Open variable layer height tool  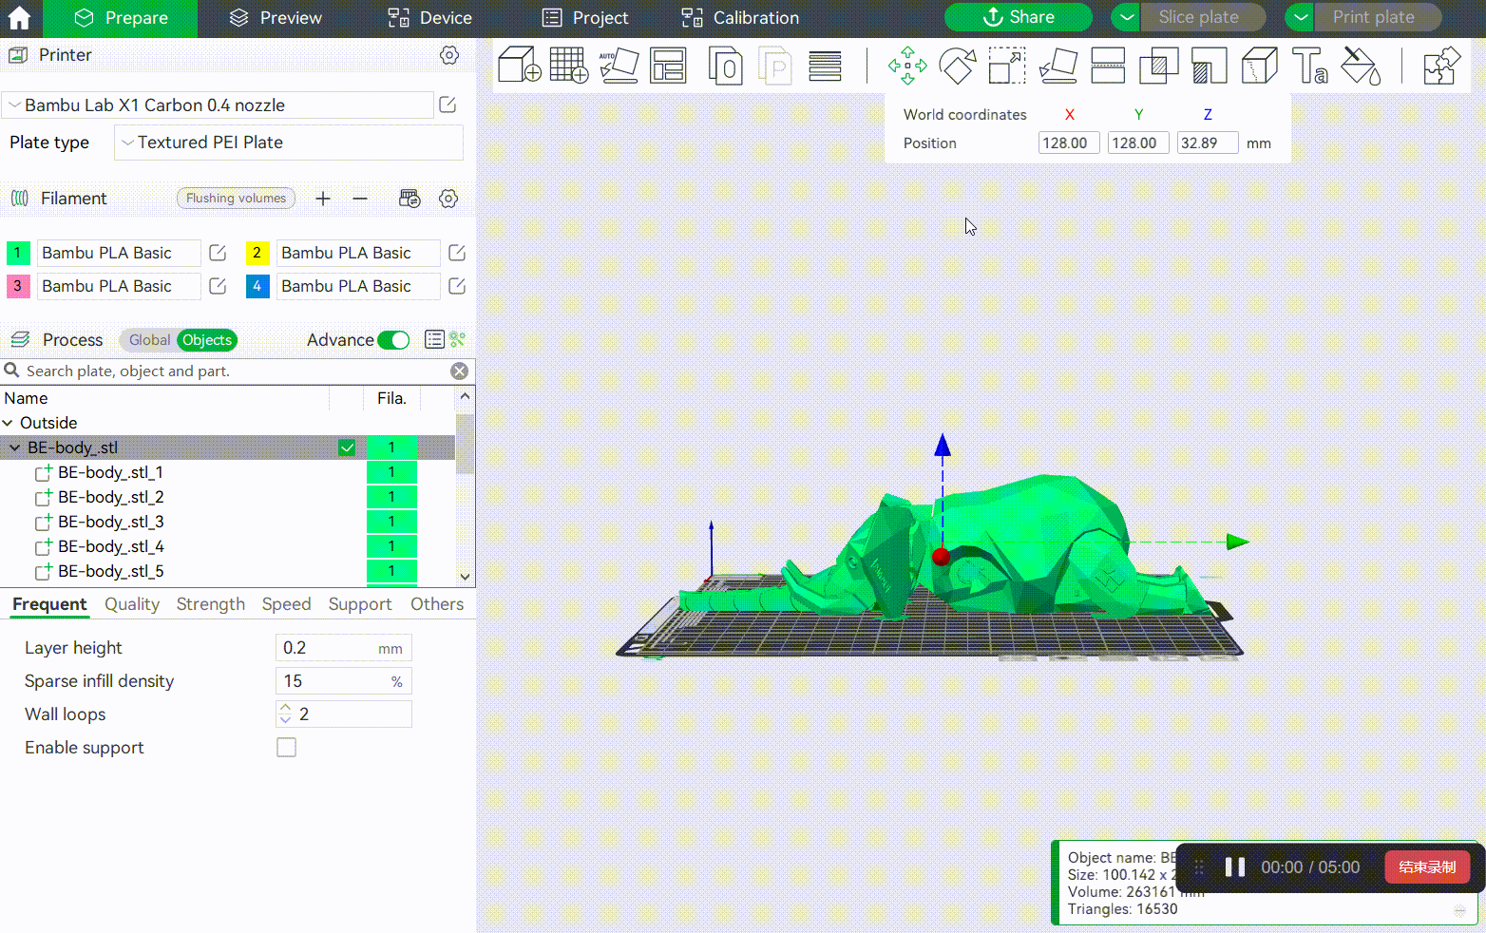(x=825, y=66)
